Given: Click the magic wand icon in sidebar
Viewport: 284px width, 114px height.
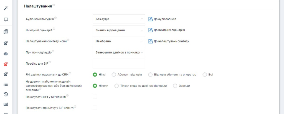Looking at the screenshot, I should tap(6, 8).
